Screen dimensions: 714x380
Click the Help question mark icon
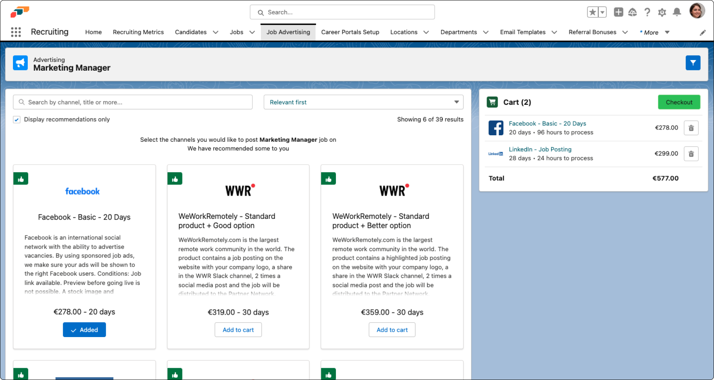point(647,12)
